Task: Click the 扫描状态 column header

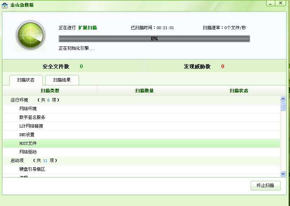Action: pyautogui.click(x=239, y=90)
